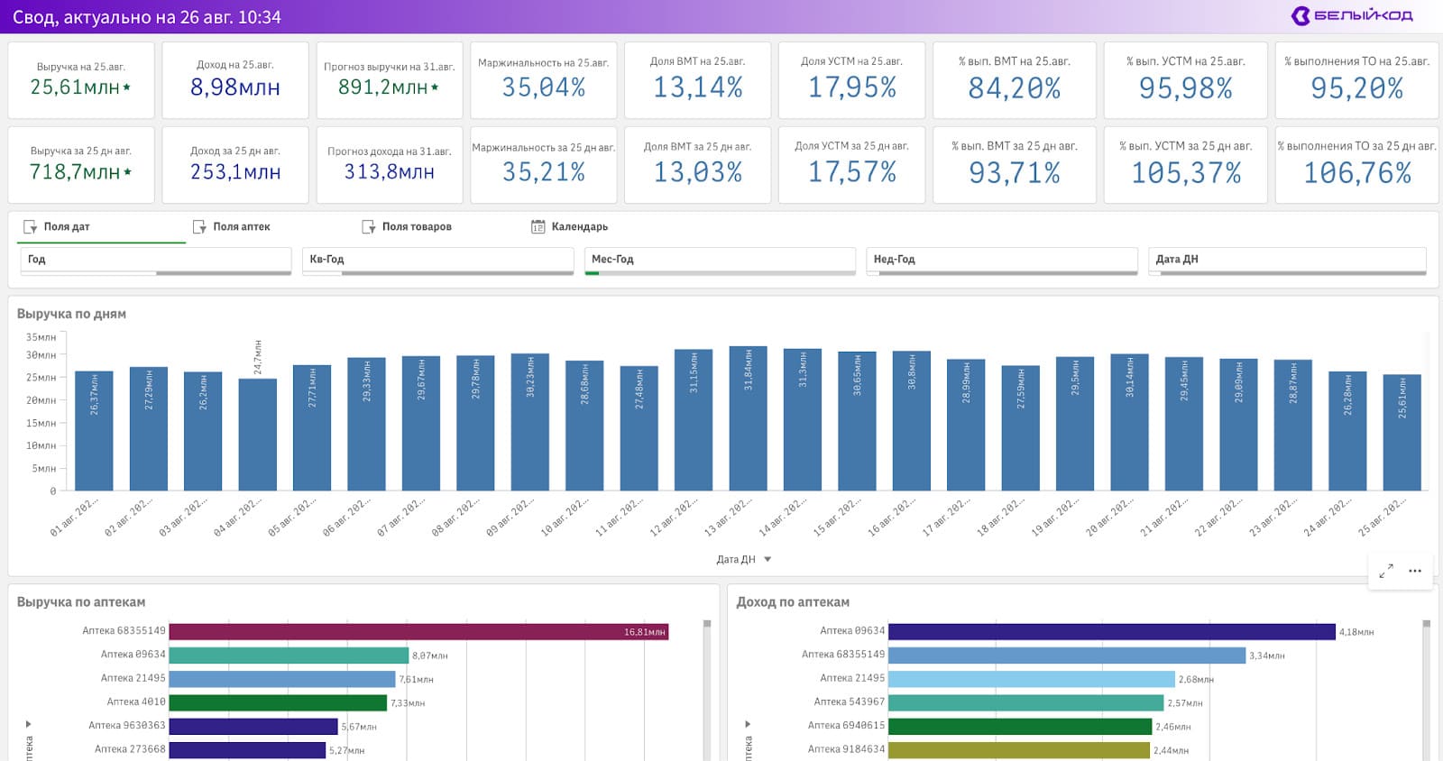
Task: Select the Прогноз выручки на 31.авг. card
Action: point(390,80)
